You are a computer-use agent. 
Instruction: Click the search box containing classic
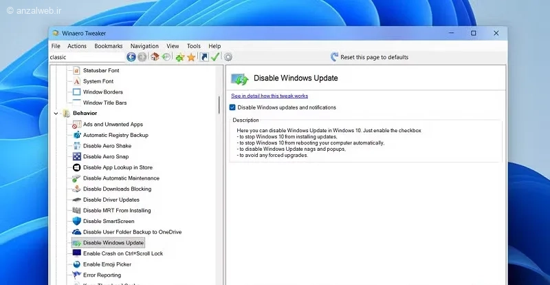pyautogui.click(x=87, y=57)
